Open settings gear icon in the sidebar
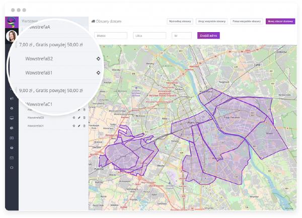The height and width of the screenshot is (218, 302). (x=12, y=108)
